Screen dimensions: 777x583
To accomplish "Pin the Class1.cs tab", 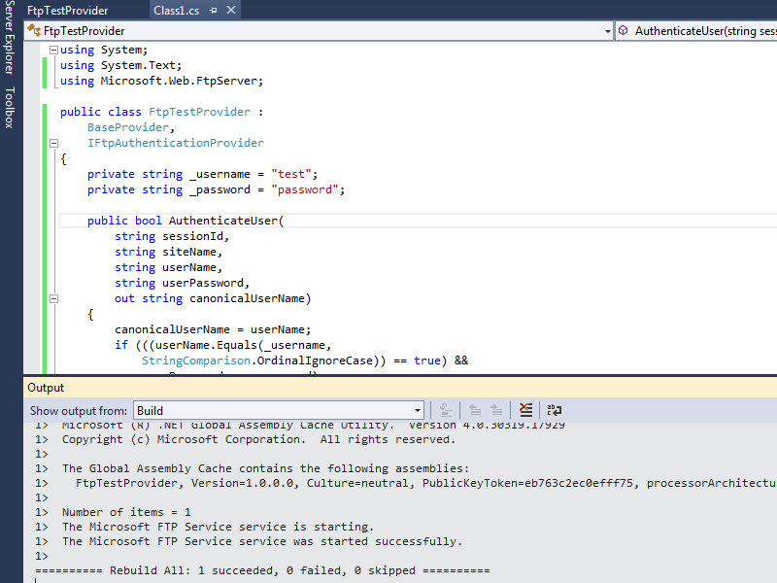I will point(213,11).
